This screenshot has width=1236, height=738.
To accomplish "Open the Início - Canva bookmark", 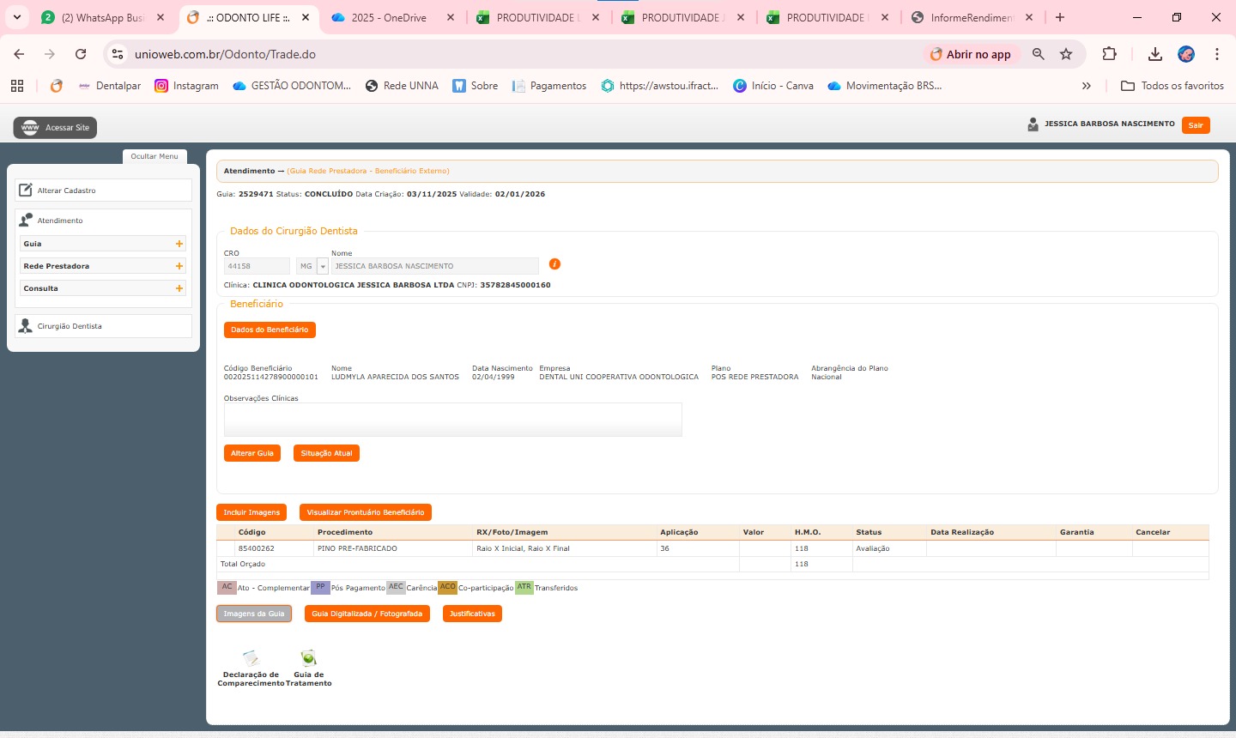I will [x=773, y=86].
